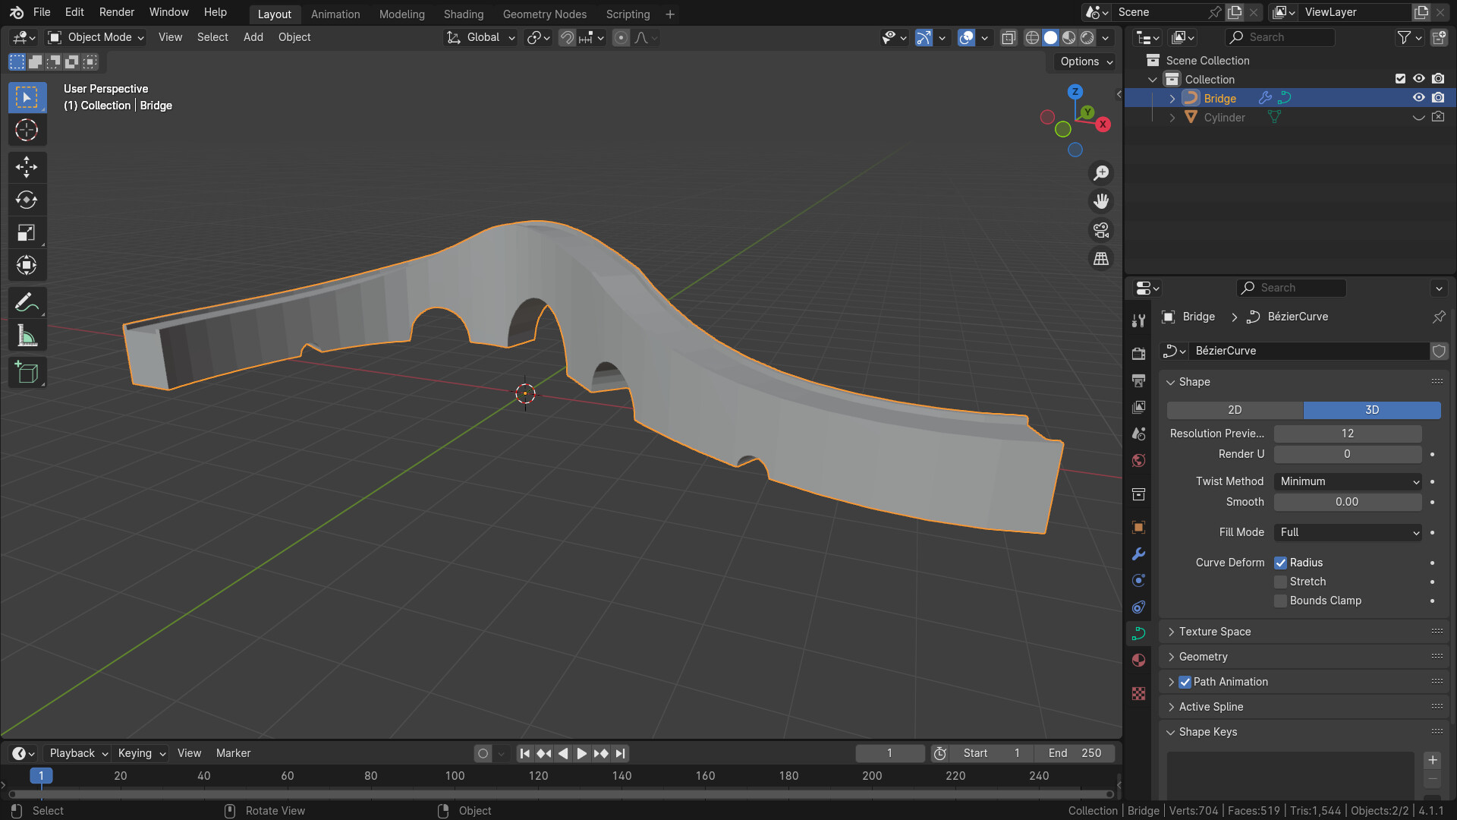Adjust the Smooth value slider

click(x=1347, y=502)
